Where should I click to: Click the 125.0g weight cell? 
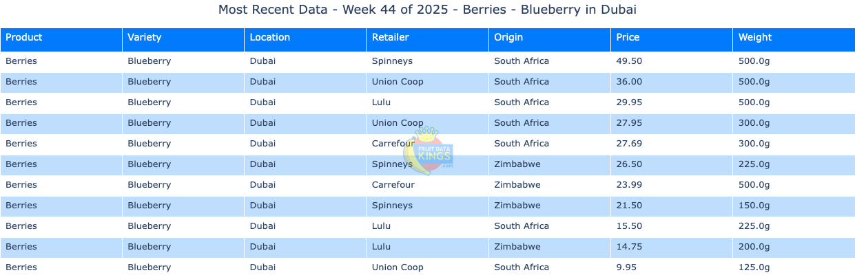(x=754, y=267)
